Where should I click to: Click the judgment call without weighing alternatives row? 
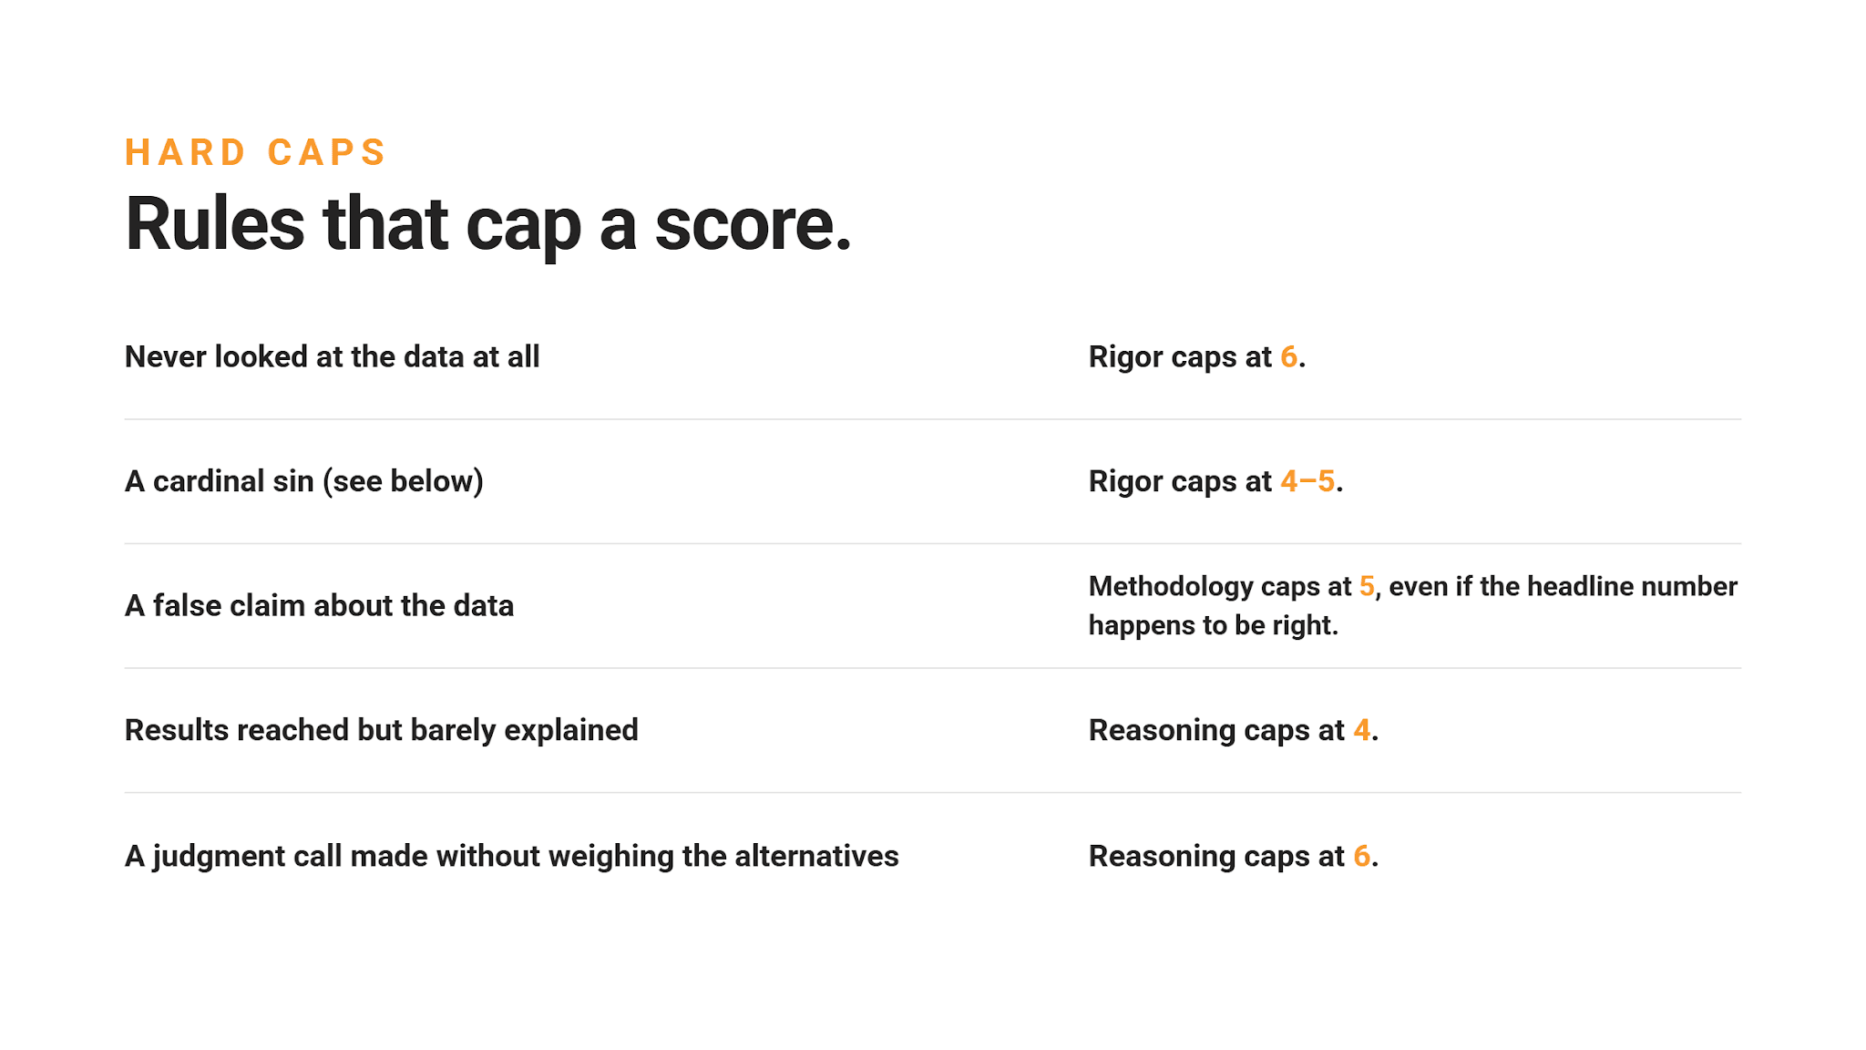[x=933, y=856]
